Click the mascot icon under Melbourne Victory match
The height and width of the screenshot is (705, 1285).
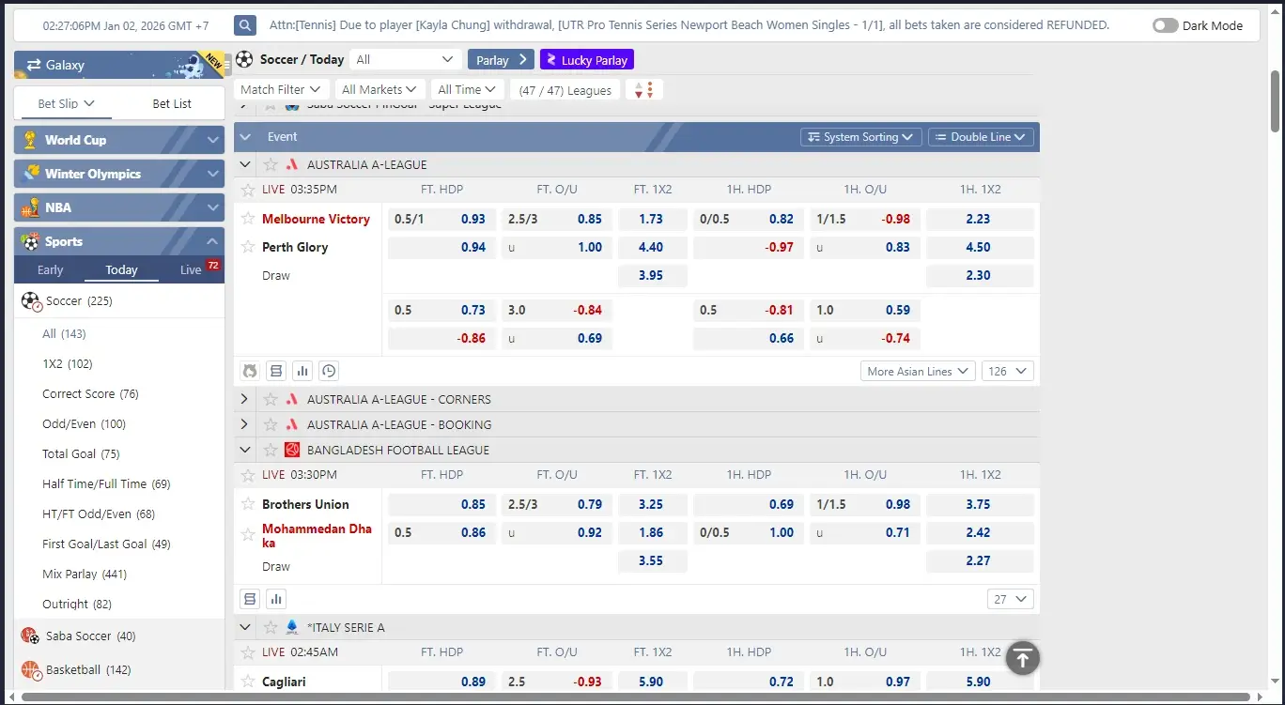click(x=250, y=371)
